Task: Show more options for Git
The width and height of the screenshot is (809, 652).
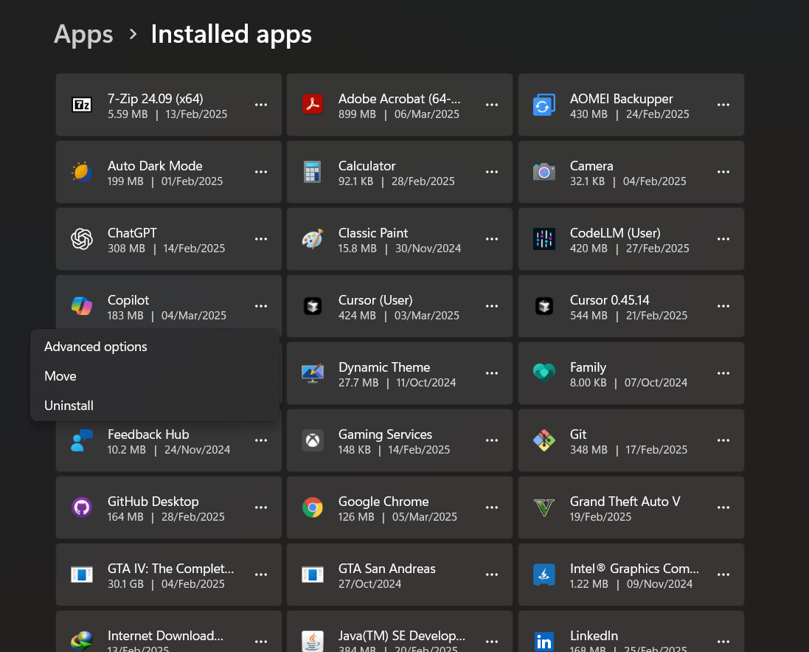Action: (723, 440)
